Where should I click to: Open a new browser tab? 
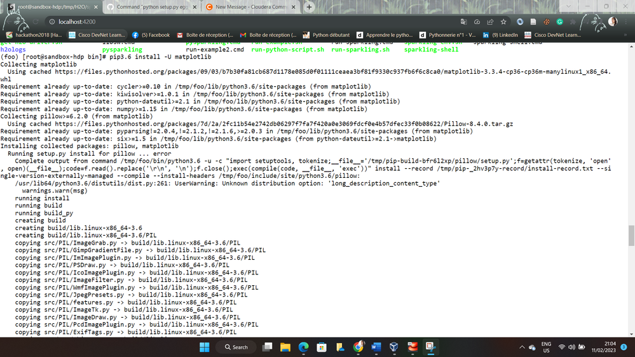click(309, 7)
